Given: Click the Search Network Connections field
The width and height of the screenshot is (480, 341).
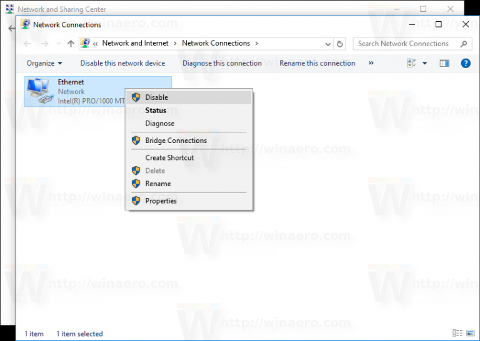Looking at the screenshot, I should pos(412,44).
